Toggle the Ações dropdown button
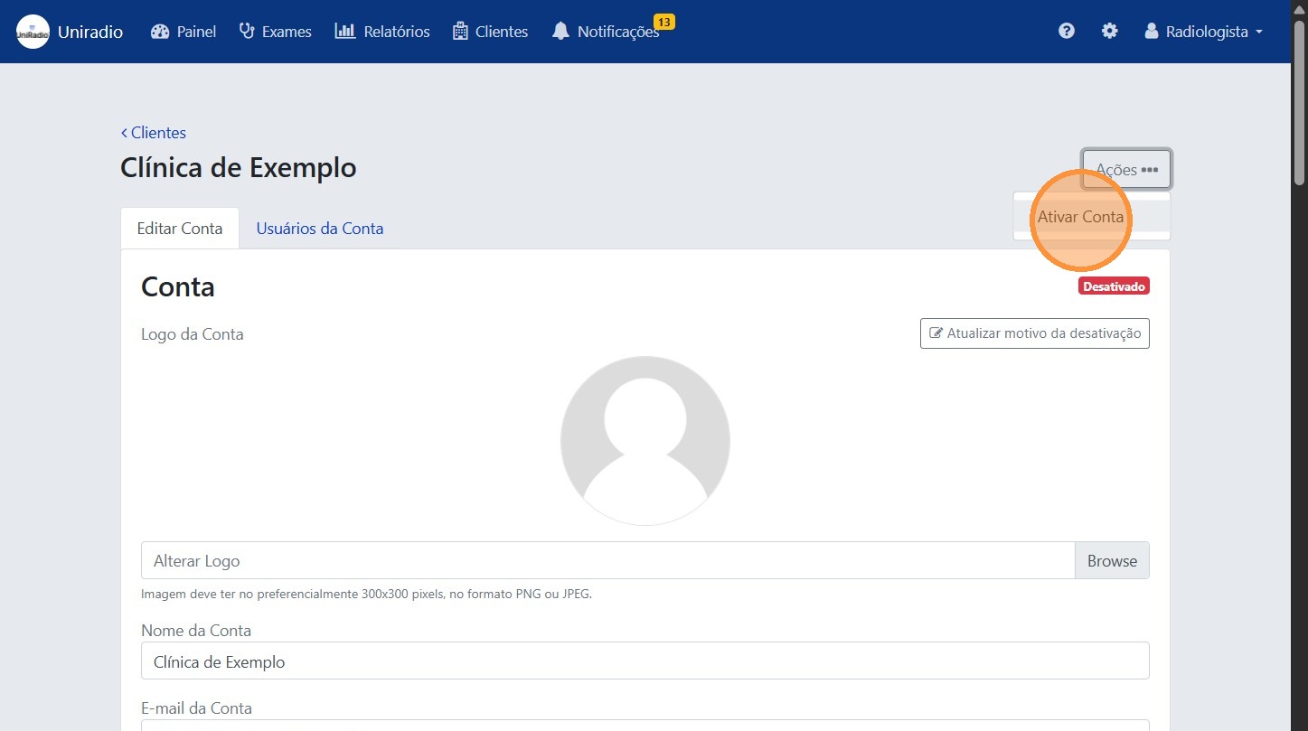 coord(1126,169)
